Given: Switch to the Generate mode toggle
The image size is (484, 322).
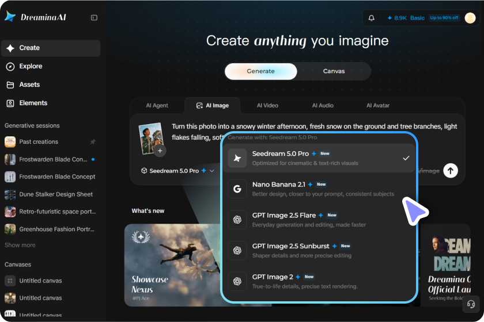Looking at the screenshot, I should coord(261,71).
